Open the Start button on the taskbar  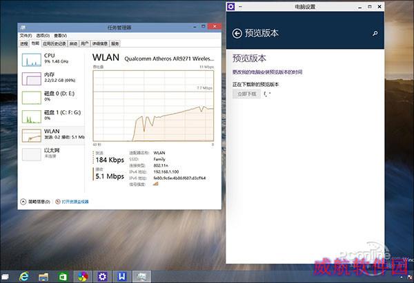click(5, 277)
